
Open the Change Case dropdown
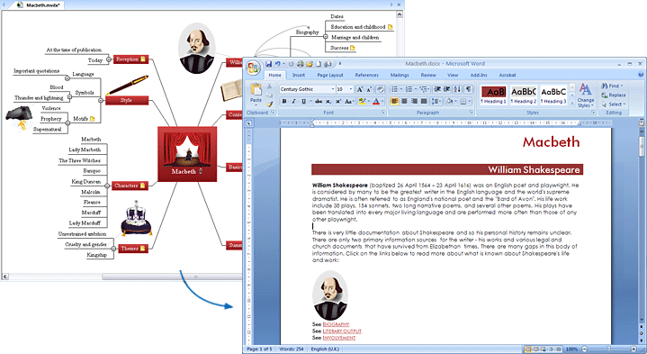click(349, 101)
